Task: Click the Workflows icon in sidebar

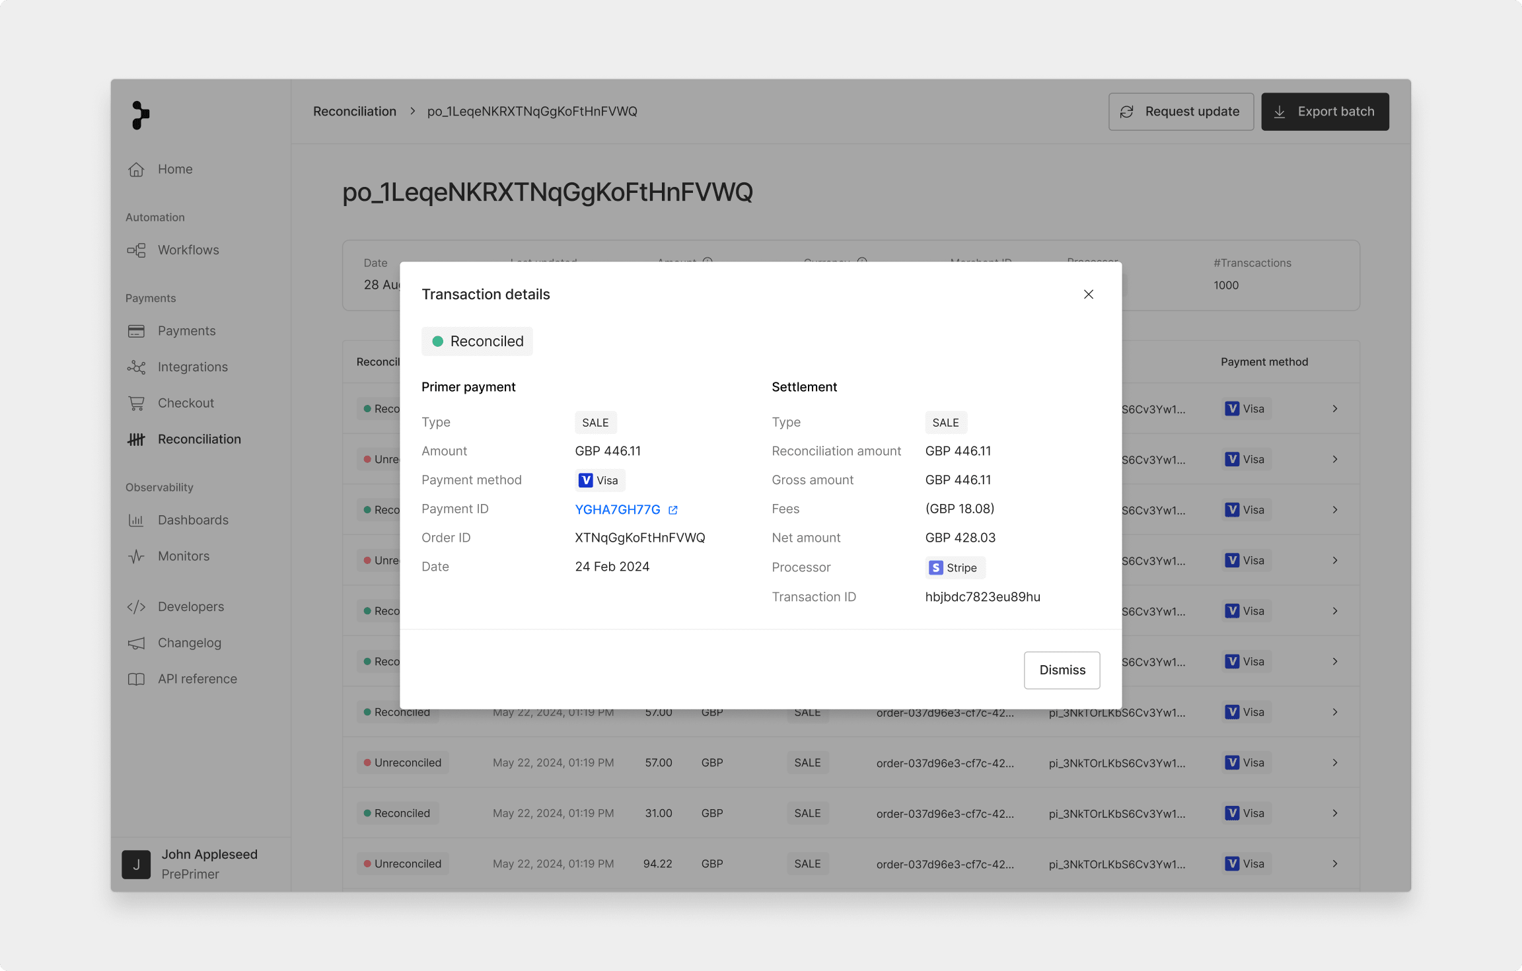Action: (136, 250)
